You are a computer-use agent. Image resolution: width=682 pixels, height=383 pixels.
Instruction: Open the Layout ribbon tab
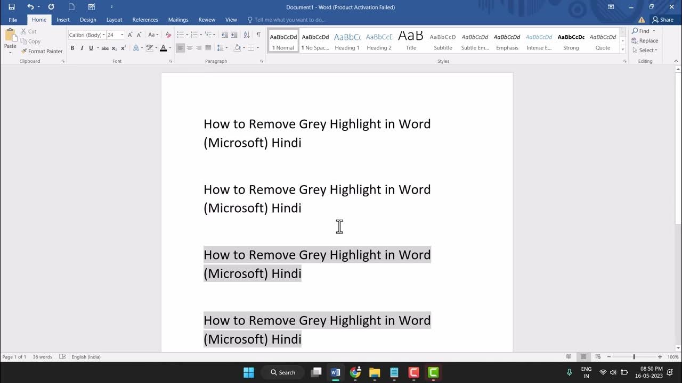[114, 20]
